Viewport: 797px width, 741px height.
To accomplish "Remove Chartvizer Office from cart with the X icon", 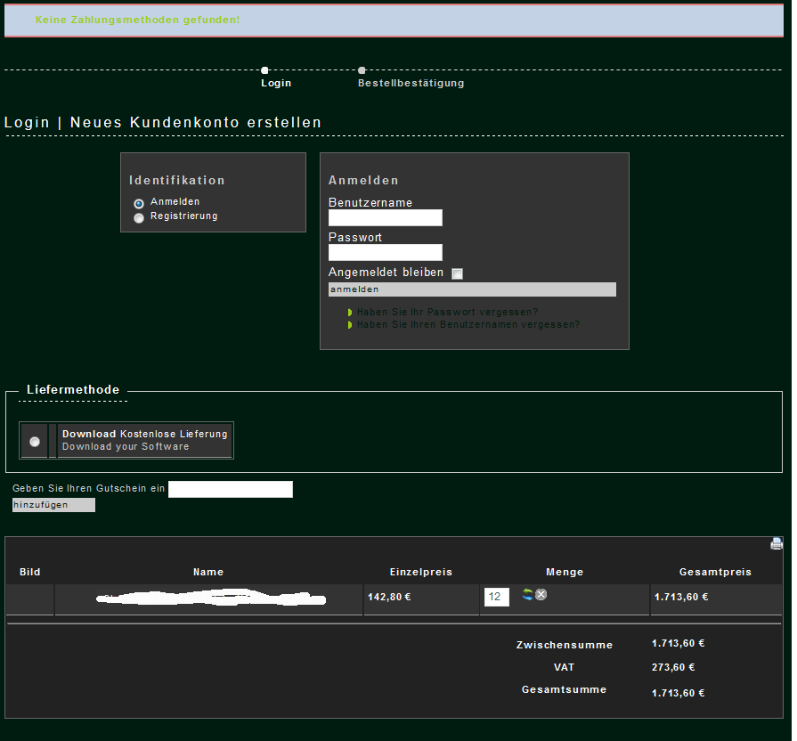I will [541, 594].
